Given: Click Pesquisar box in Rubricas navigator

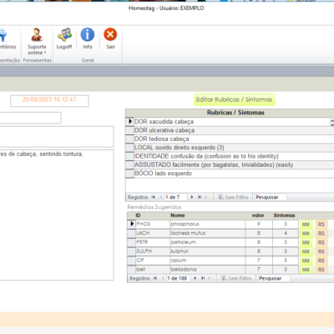Looking at the screenshot, I should [x=271, y=197].
